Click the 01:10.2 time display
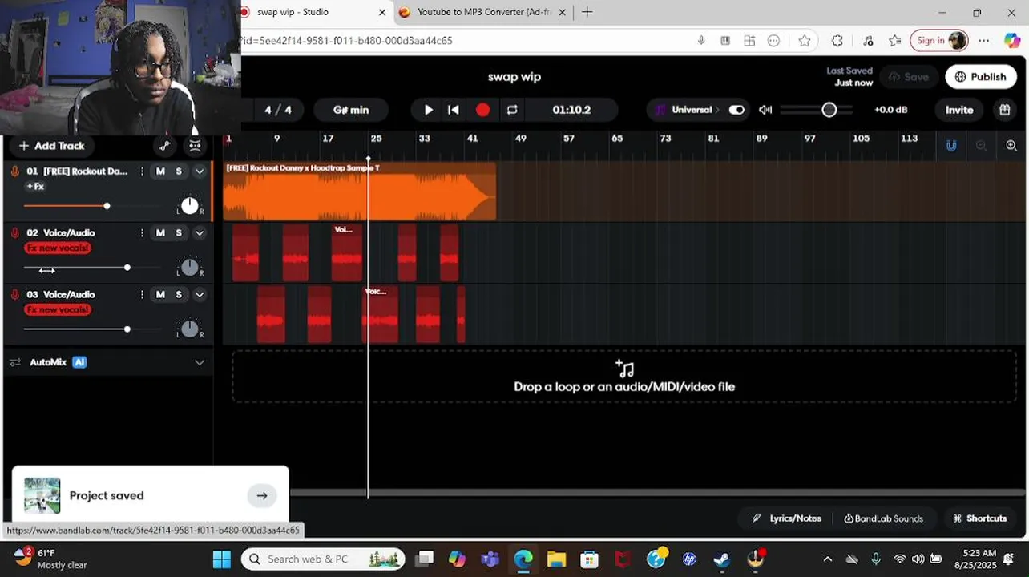Viewport: 1029px width, 577px height. point(571,110)
